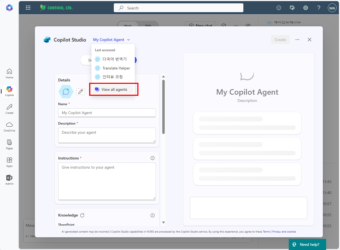
Task: Click the Name input field
Action: [107, 113]
